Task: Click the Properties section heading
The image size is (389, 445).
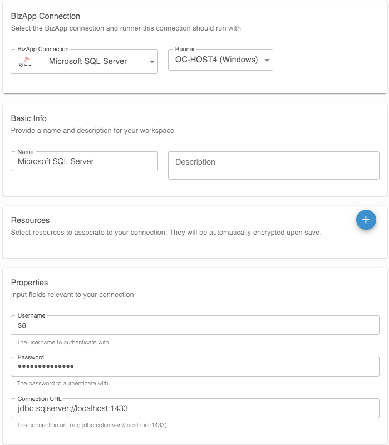Action: (29, 283)
